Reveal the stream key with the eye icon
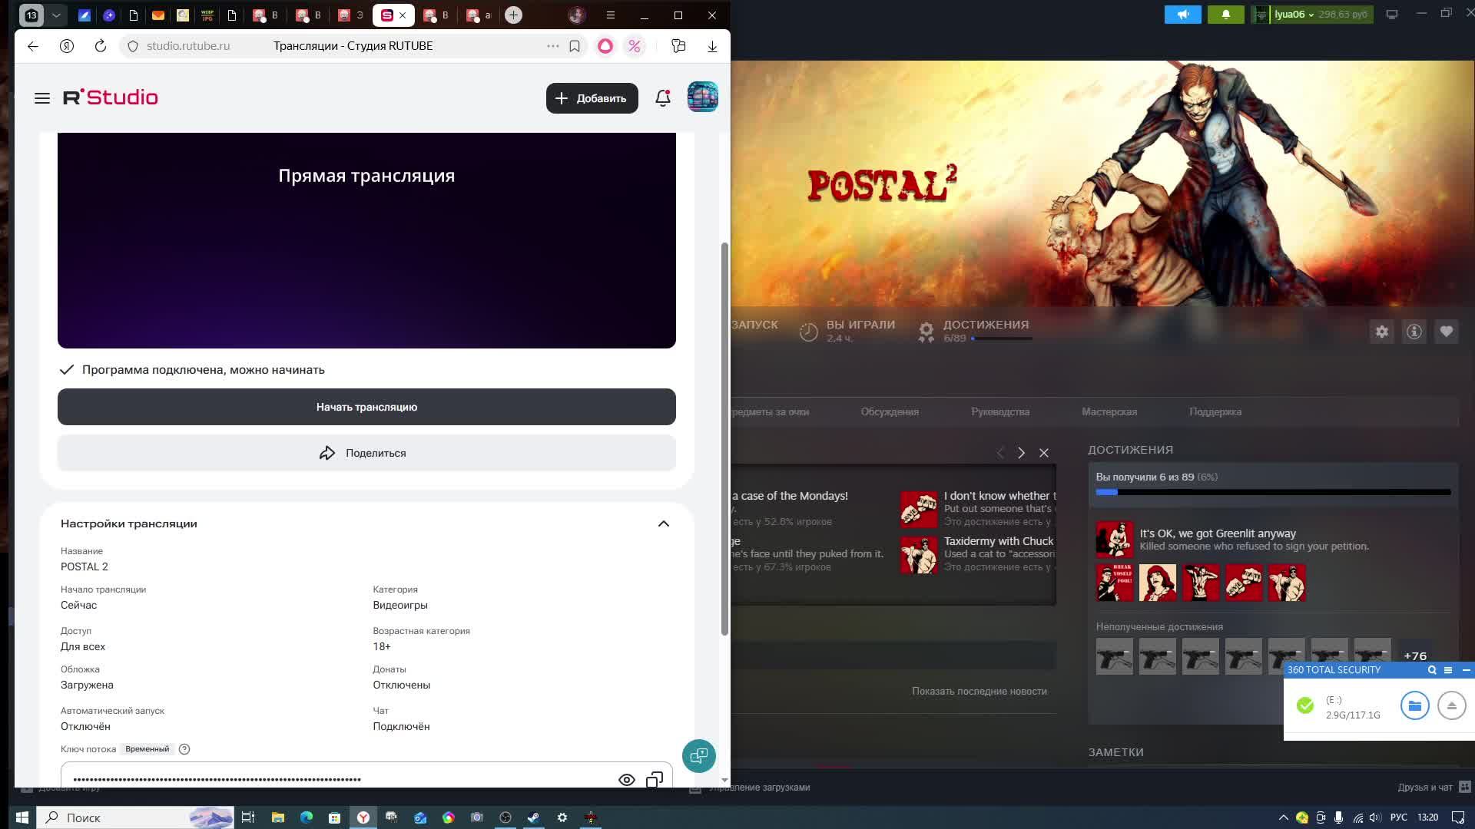The image size is (1475, 829). click(x=626, y=780)
